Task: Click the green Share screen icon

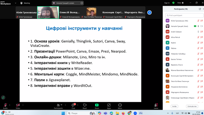Action: pyautogui.click(x=97, y=105)
